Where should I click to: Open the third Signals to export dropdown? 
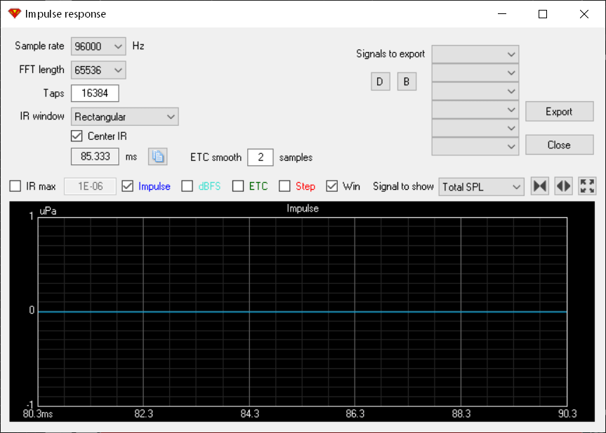tap(475, 91)
